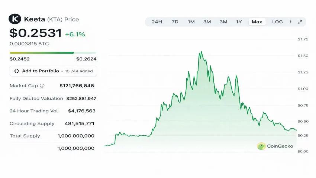Toggle the LOG scale option
The width and height of the screenshot is (316, 178).
(277, 22)
